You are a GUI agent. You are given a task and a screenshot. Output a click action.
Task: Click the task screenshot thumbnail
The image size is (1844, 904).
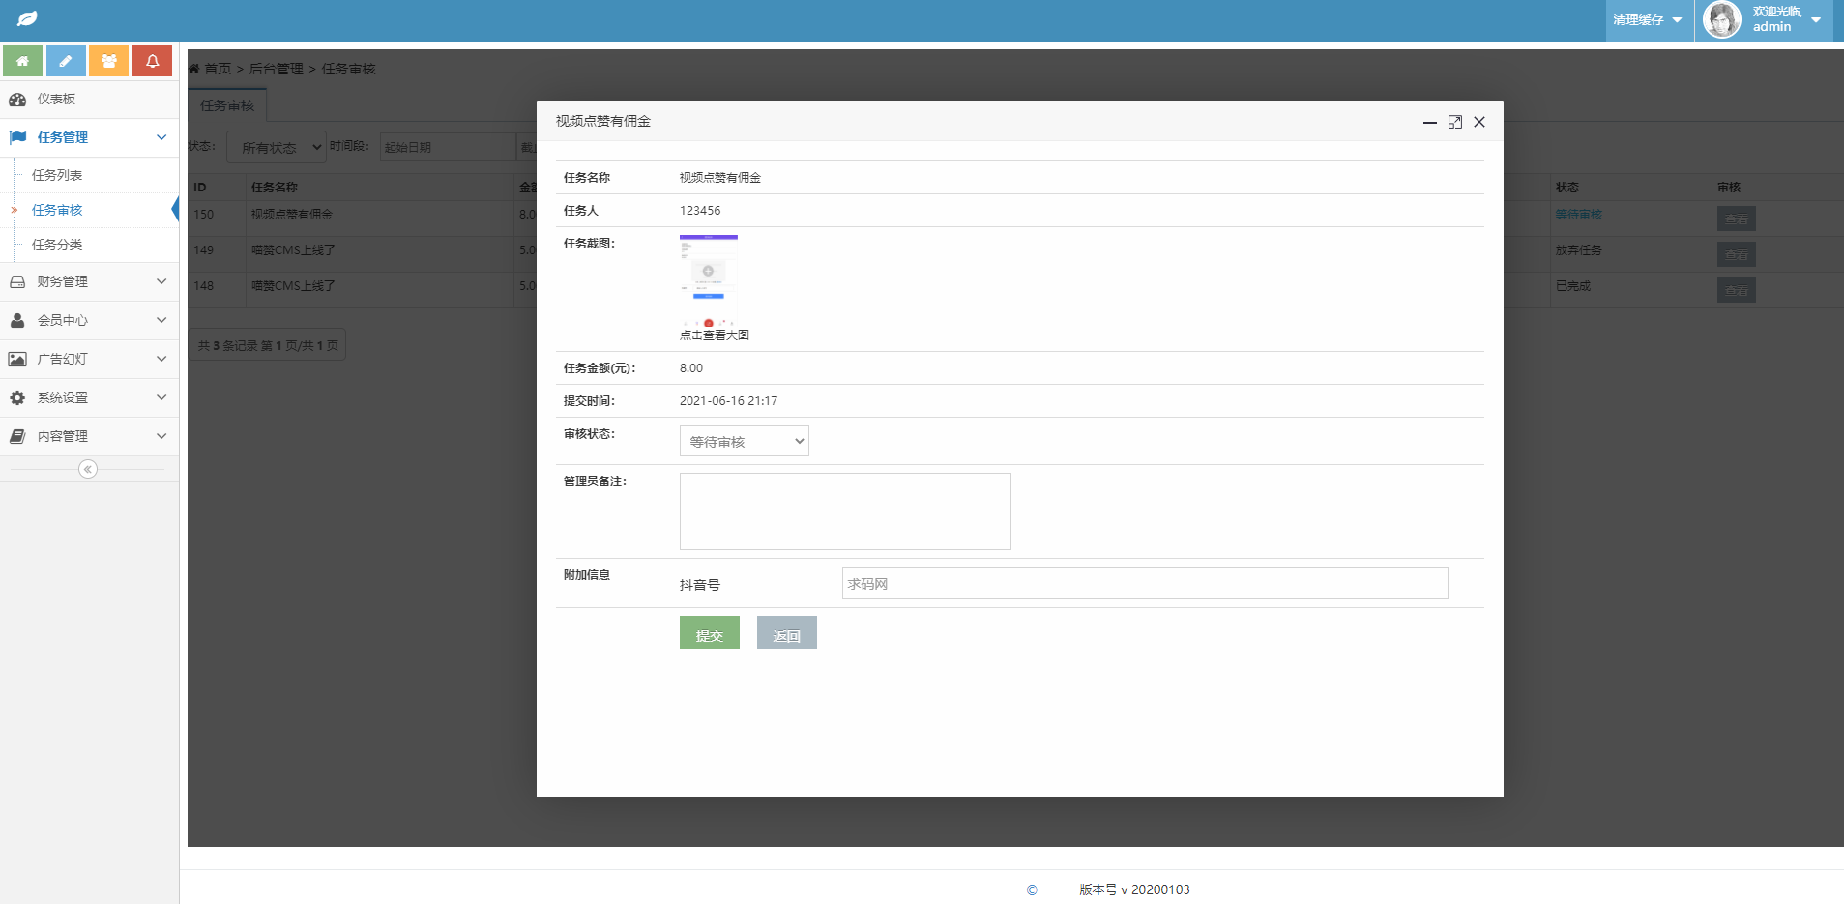(709, 279)
